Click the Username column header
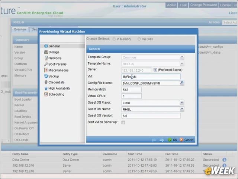 [x=110, y=154]
